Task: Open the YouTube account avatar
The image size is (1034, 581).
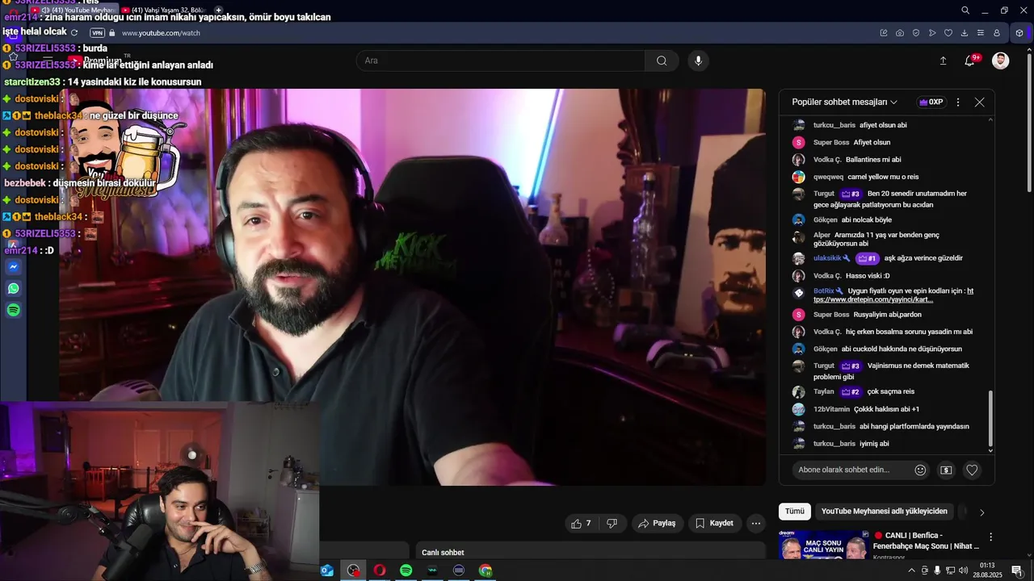Action: pyautogui.click(x=1001, y=61)
